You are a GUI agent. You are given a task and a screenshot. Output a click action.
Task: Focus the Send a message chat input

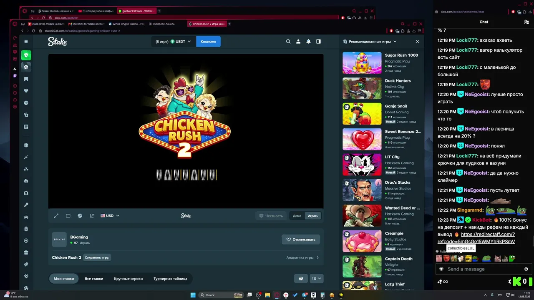pos(483,269)
